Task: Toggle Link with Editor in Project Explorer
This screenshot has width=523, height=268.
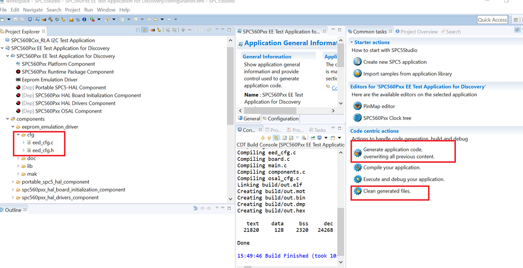Action: coord(145,30)
